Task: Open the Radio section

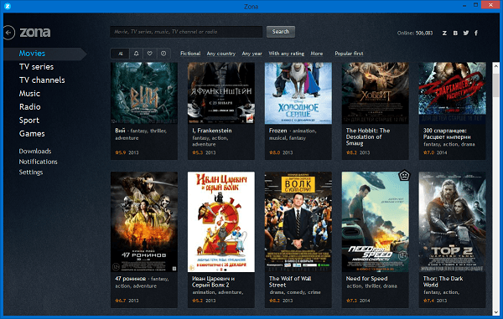Action: [30, 107]
